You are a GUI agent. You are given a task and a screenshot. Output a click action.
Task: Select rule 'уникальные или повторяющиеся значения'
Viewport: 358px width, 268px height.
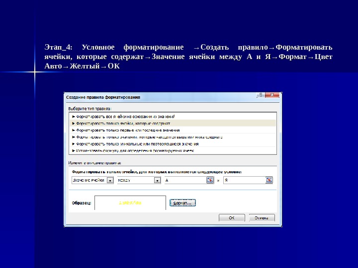[173, 144]
